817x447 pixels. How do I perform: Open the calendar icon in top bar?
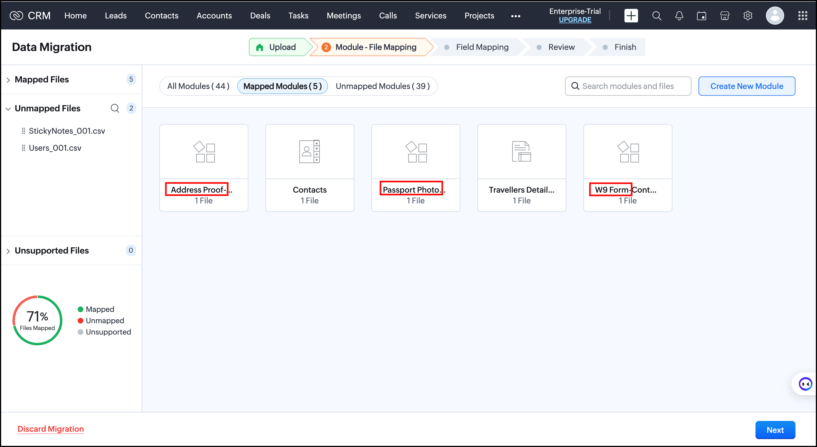701,16
